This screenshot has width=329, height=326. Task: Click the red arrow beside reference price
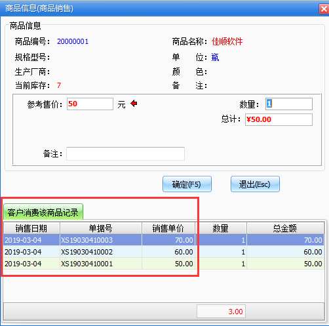[134, 104]
